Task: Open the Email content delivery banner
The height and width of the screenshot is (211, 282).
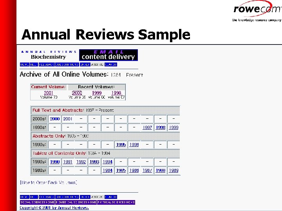Action: (x=108, y=55)
